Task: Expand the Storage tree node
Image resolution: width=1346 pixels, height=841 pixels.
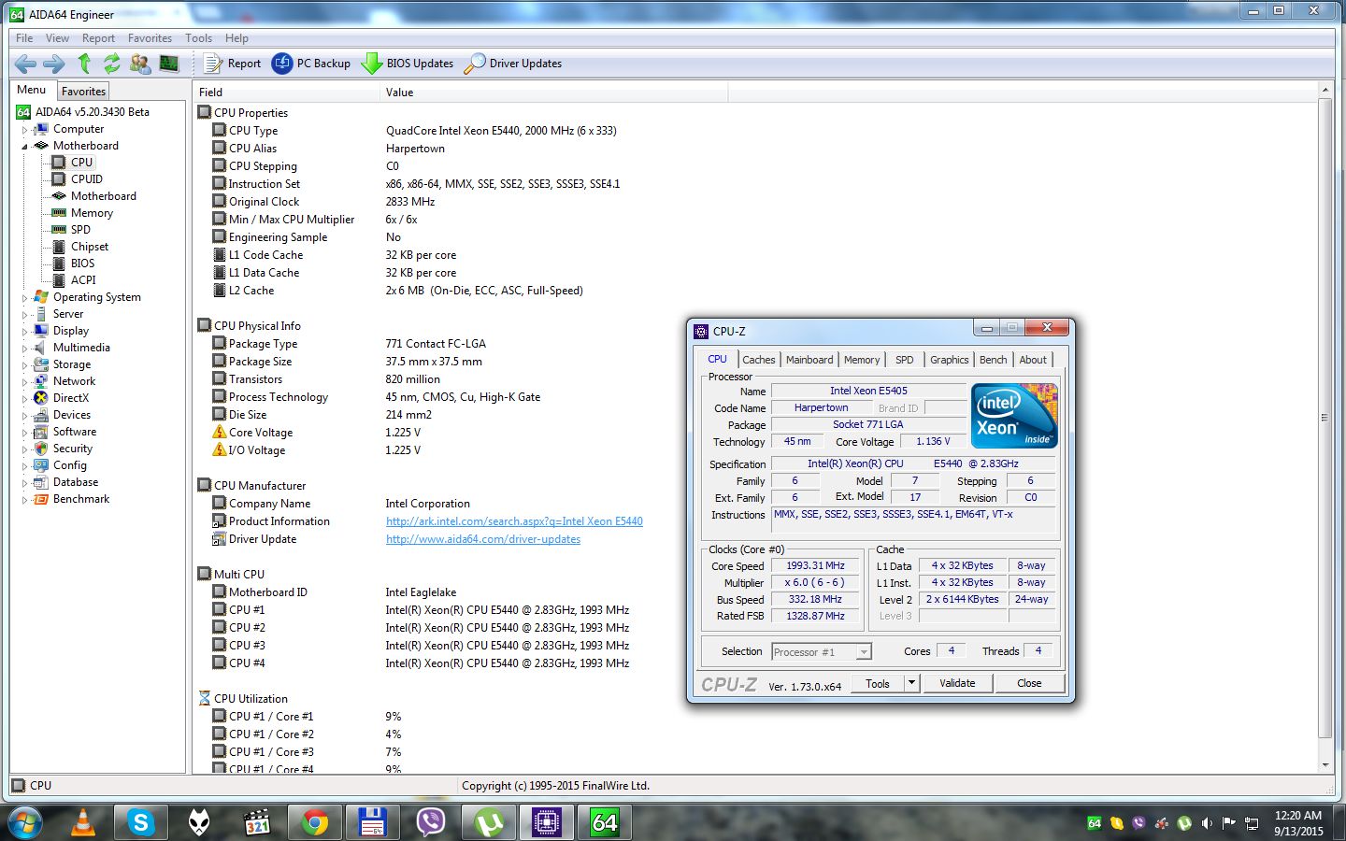Action: 25,364
